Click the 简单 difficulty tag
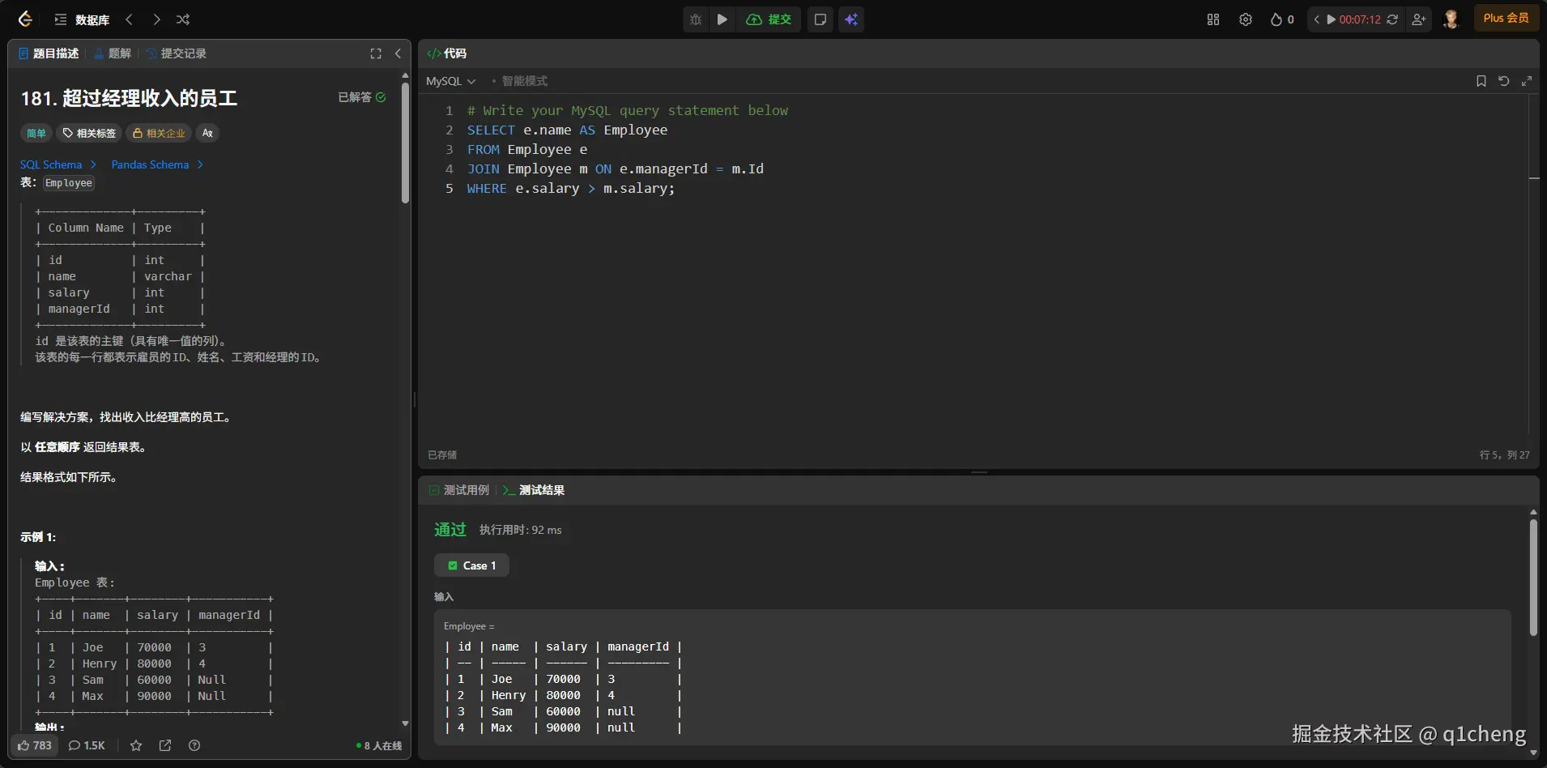This screenshot has height=768, width=1547. 36,133
